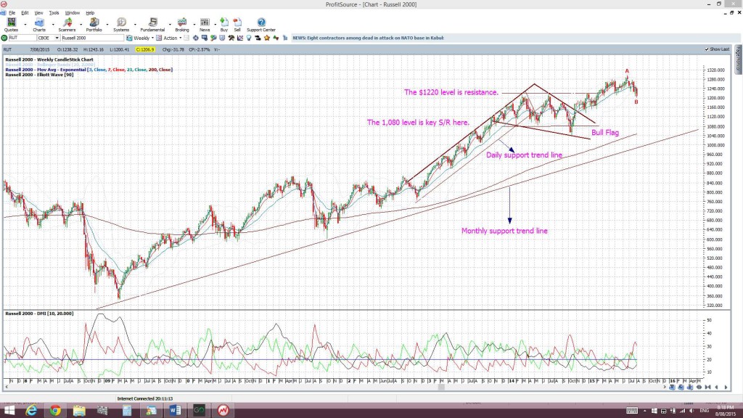Step chart right with the bottom right-arrow icon
This screenshot has width=743, height=418.
[x=726, y=388]
